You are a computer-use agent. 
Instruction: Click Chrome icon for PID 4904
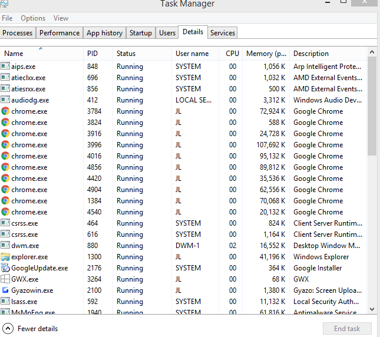tap(5, 189)
